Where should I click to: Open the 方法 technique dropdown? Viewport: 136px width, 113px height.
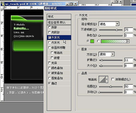click(x=107, y=54)
